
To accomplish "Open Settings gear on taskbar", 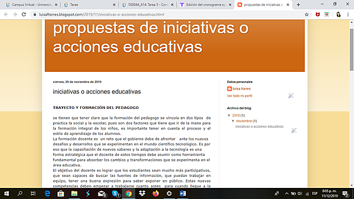I will point(169,193).
